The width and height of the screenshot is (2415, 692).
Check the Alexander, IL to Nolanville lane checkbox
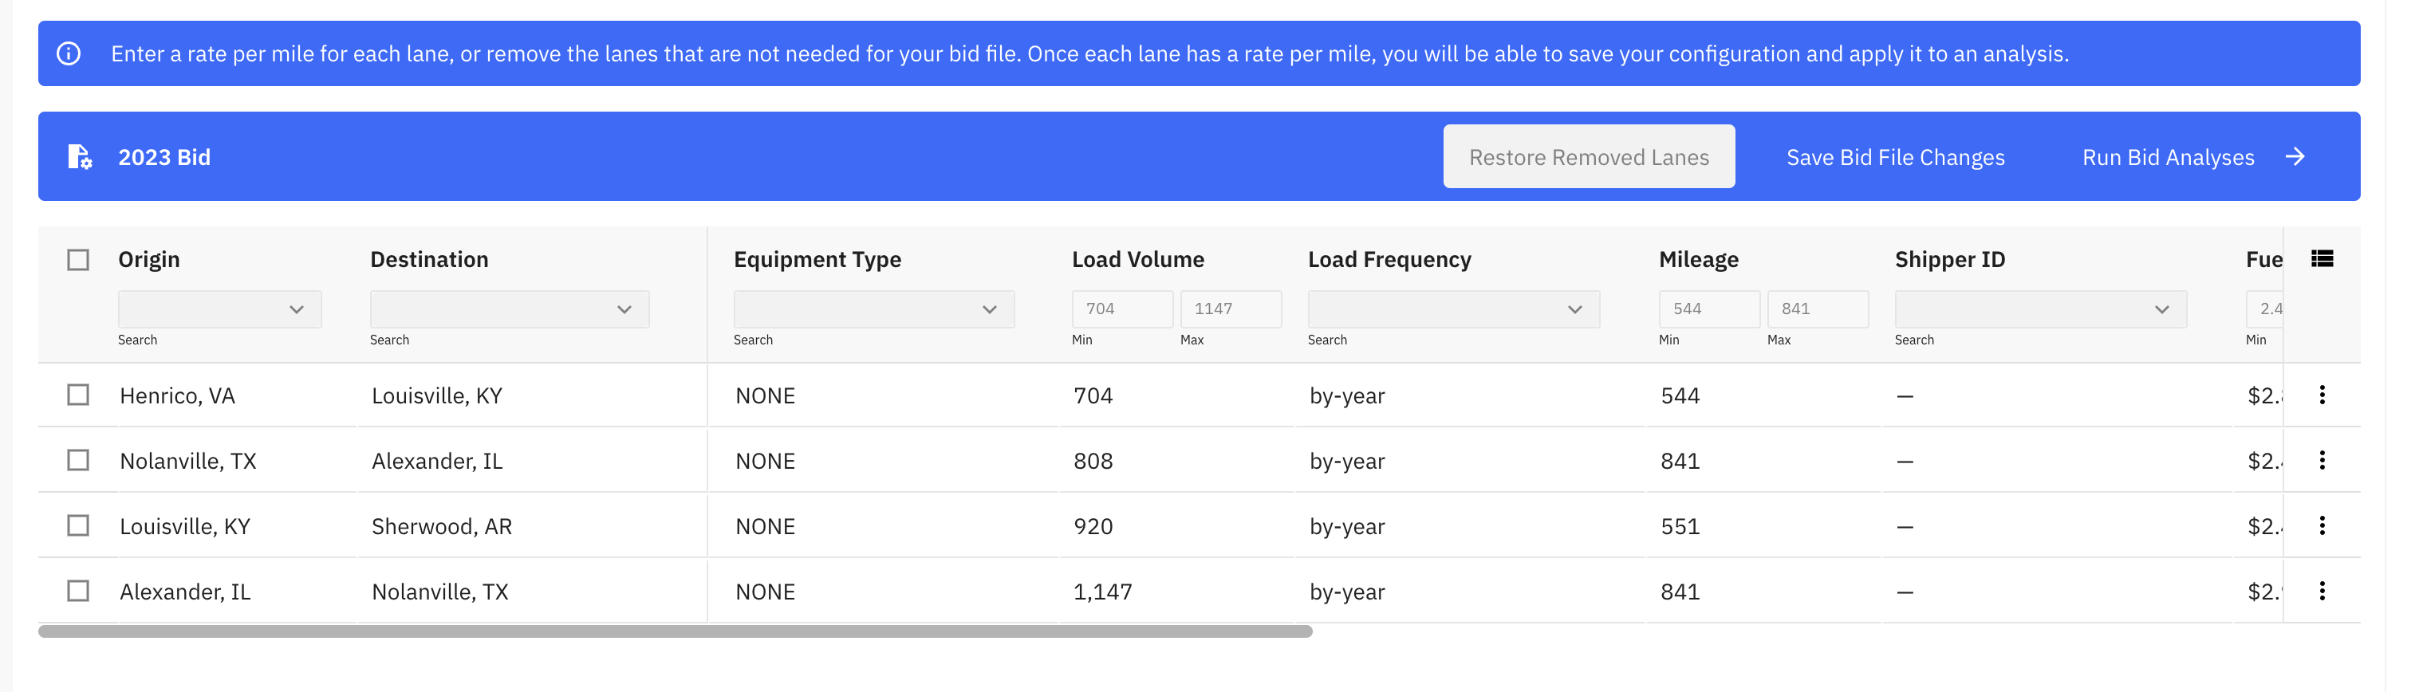78,591
